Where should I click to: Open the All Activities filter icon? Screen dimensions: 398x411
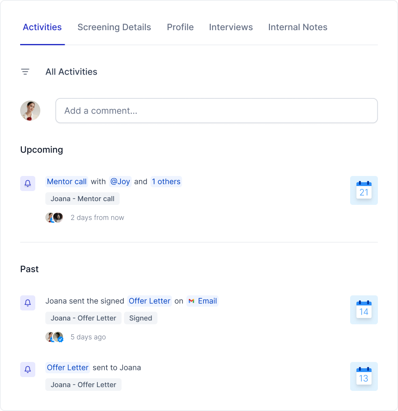pyautogui.click(x=25, y=72)
